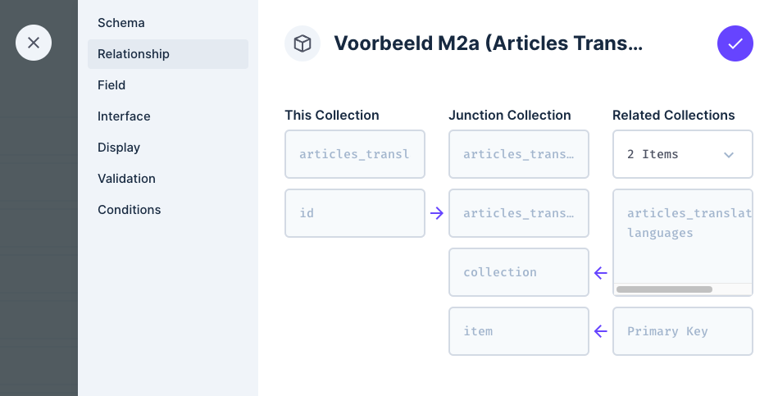
Task: Open the Schema tab
Action: (x=121, y=23)
